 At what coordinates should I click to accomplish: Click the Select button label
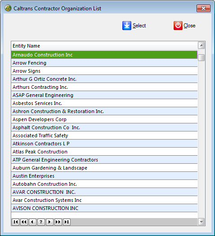139,26
